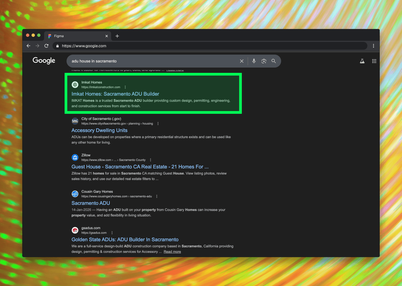
Task: Click the browser back arrow
Action: coord(28,46)
